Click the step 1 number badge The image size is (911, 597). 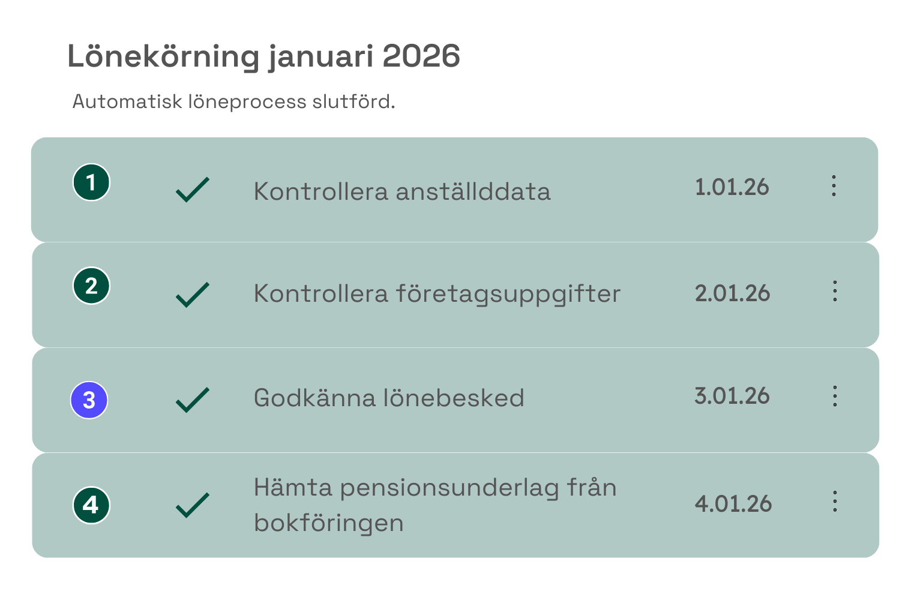[x=91, y=182]
